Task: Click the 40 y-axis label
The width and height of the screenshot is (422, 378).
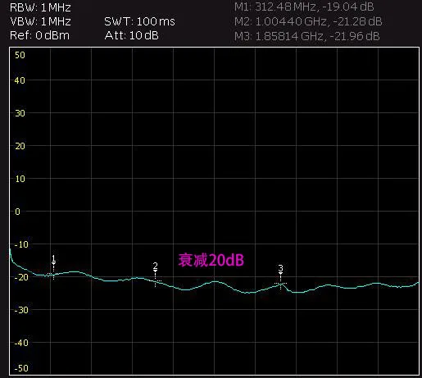Action: pyautogui.click(x=20, y=80)
